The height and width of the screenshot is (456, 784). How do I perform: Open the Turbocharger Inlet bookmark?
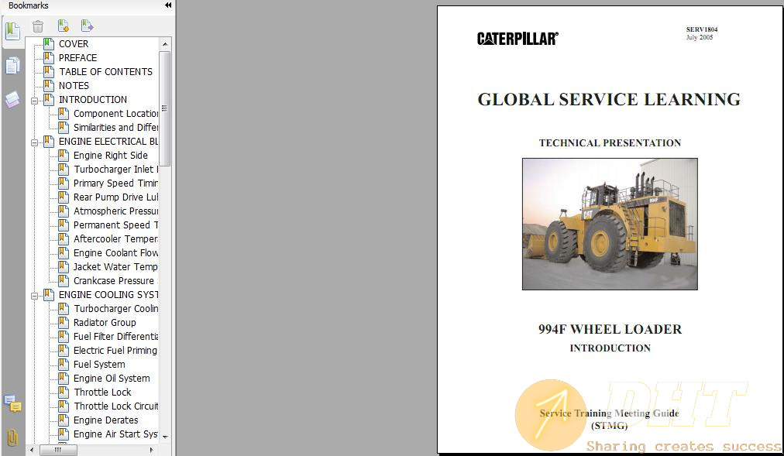115,170
